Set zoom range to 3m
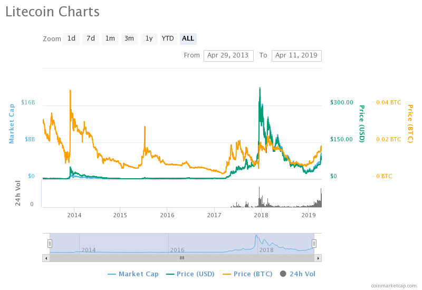The width and height of the screenshot is (422, 290). pos(129,38)
